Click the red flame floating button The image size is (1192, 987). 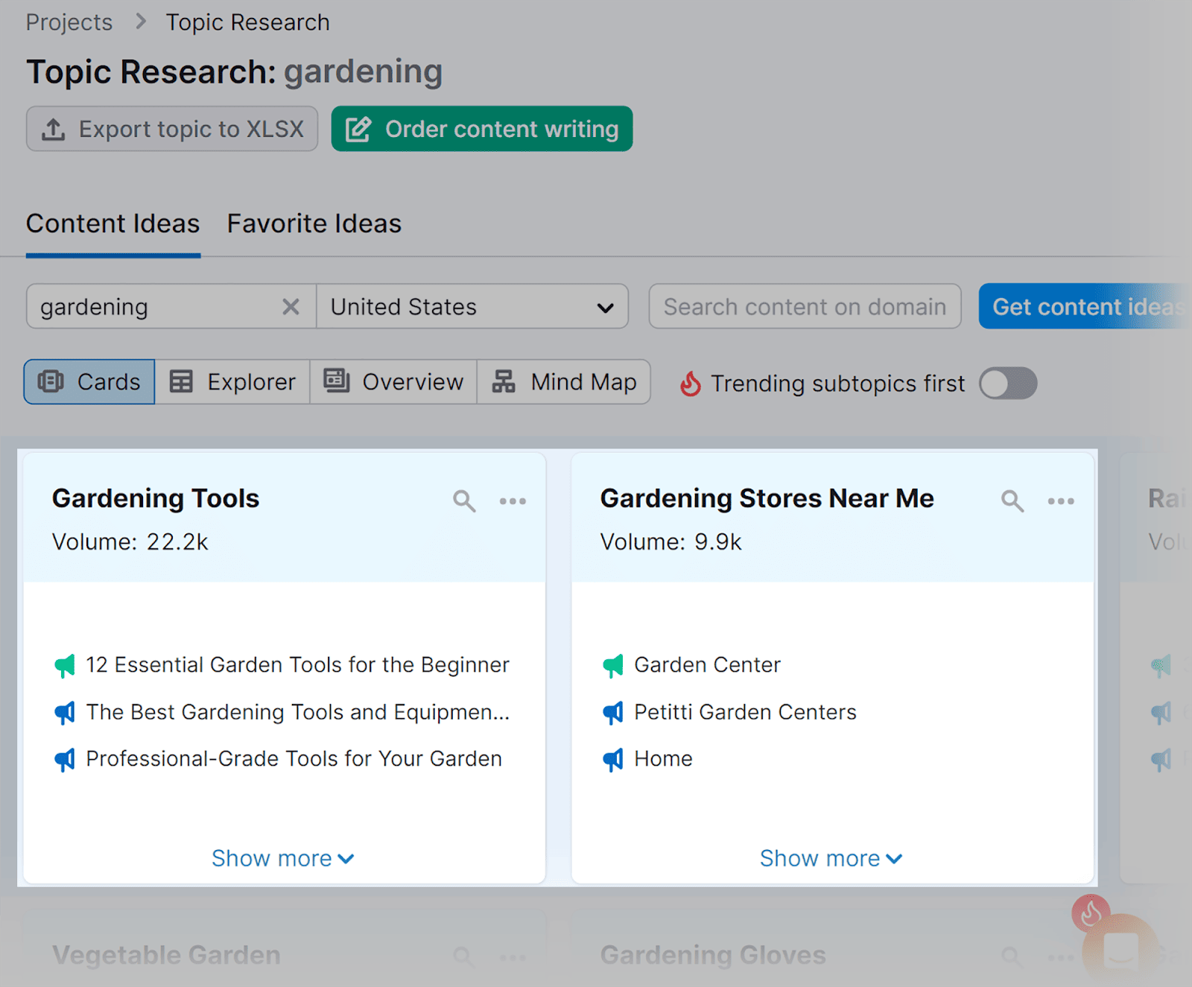1091,913
